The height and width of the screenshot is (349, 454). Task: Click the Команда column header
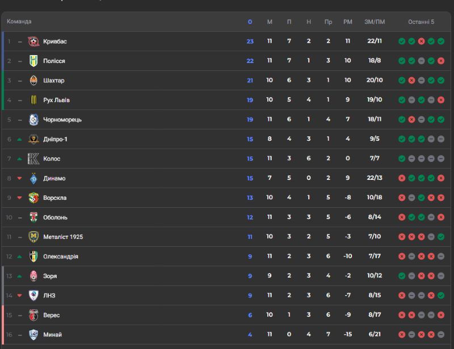click(x=19, y=22)
